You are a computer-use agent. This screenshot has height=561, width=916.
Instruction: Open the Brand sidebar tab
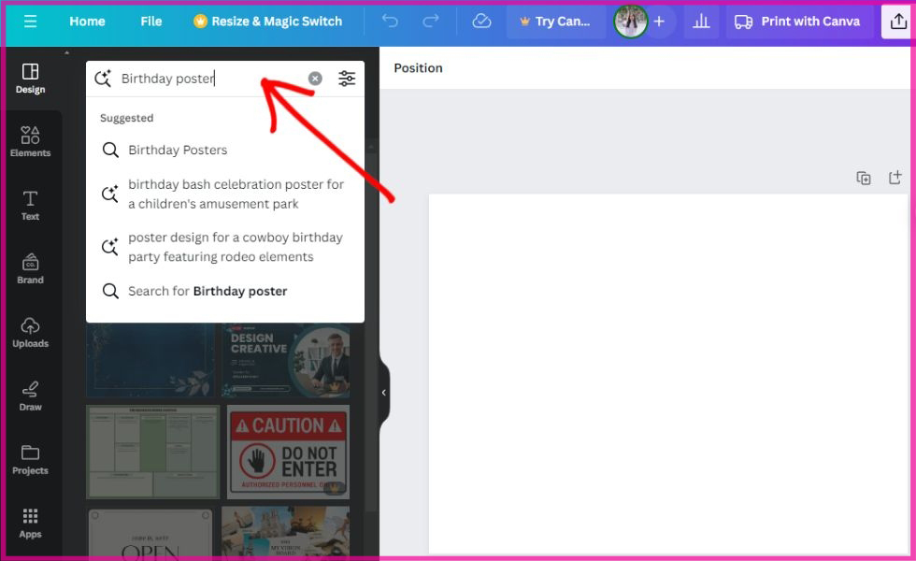coord(30,269)
